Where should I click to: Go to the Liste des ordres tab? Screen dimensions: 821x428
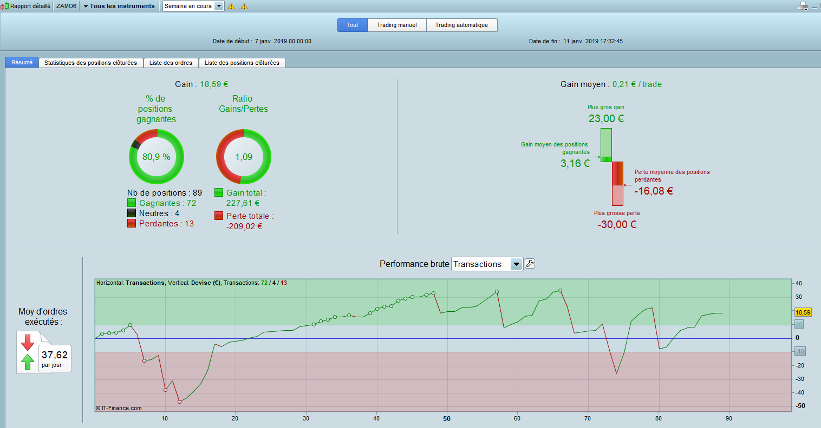tap(171, 63)
